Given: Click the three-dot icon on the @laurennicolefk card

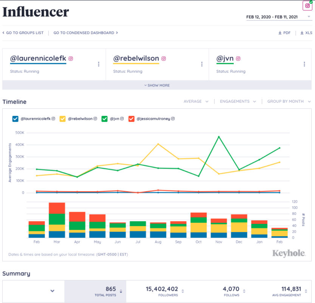Looking at the screenshot, I should (98, 64).
